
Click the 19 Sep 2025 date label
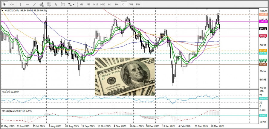coord(88,126)
